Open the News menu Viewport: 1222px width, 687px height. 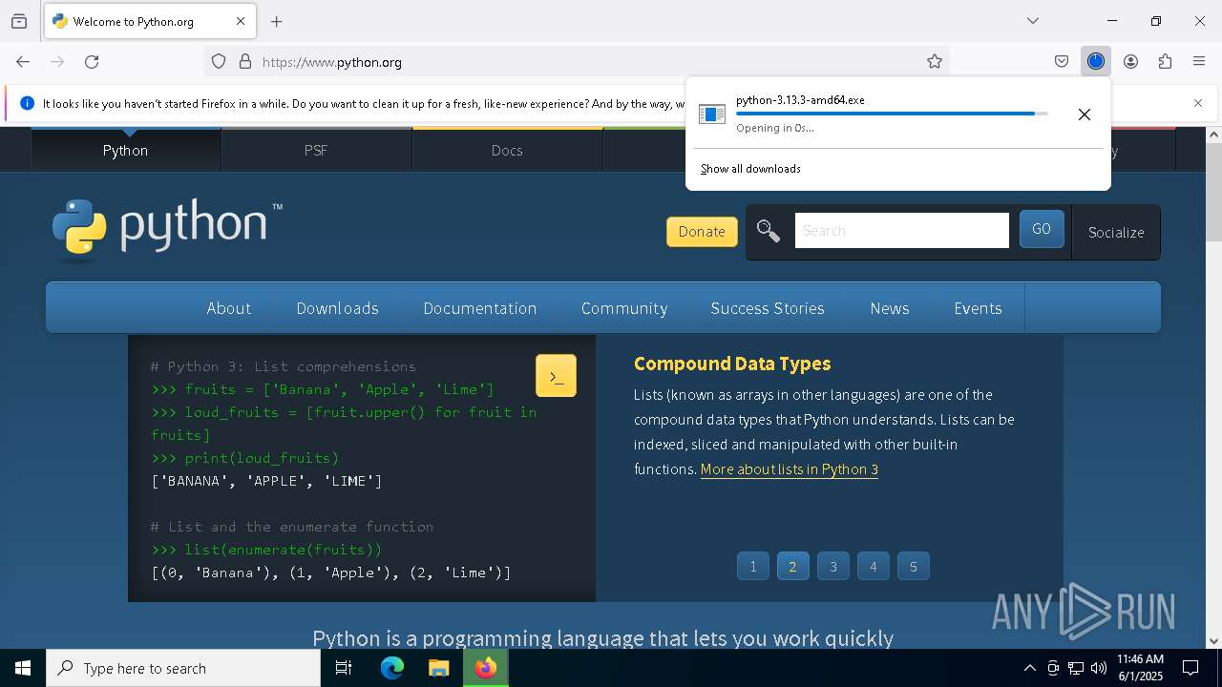tap(890, 308)
